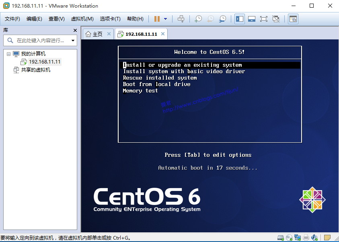
Task: Select Rescue installed system option
Action: coord(160,78)
